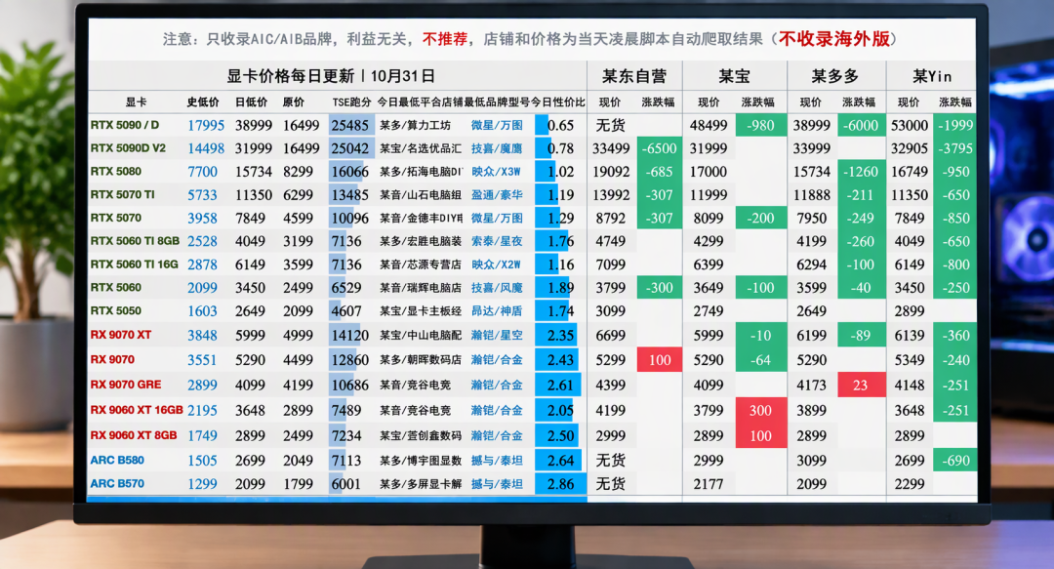The width and height of the screenshot is (1054, 569).
Task: Click the shop cell 某多/算力工坊
Action: [415, 125]
